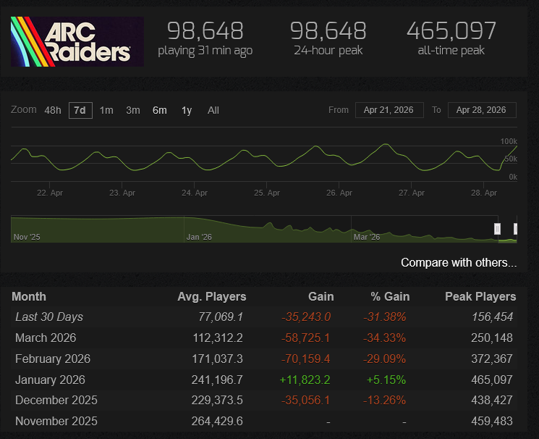Grab the left navigator range handle
This screenshot has height=439, width=539.
[497, 229]
